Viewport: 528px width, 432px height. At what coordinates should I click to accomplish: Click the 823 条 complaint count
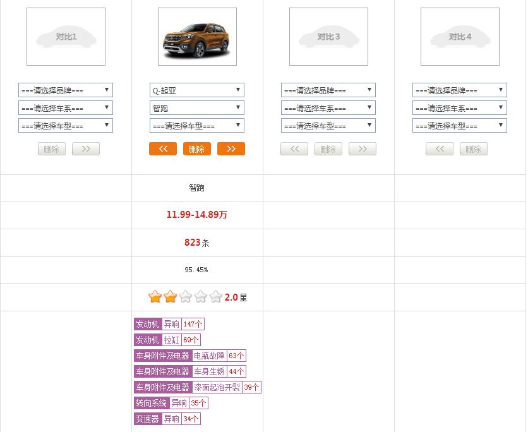[197, 243]
